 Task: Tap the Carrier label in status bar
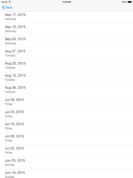click(x=4, y=2)
